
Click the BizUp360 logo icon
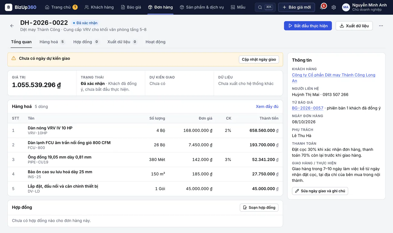(9, 7)
